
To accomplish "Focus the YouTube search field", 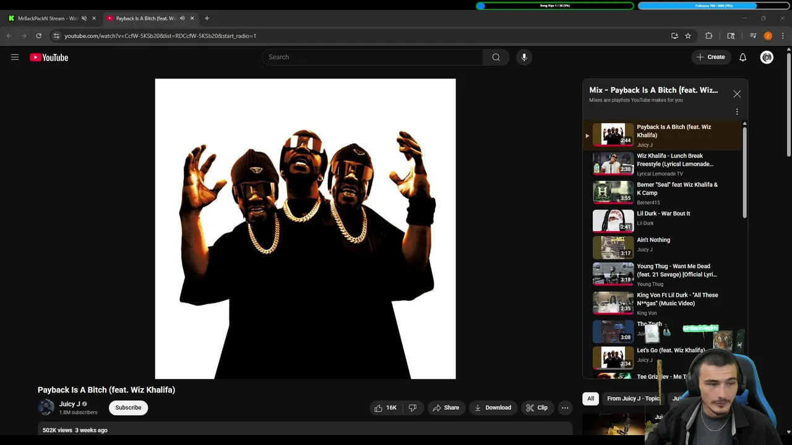I will pos(372,57).
